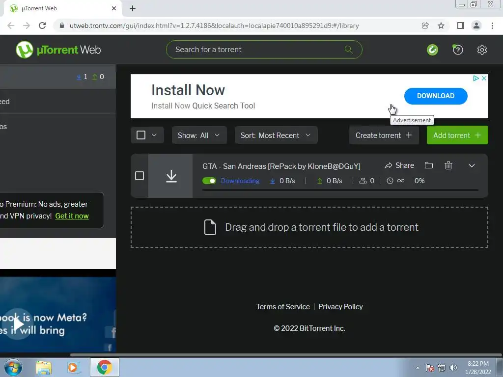Open the settings gear icon

click(x=482, y=50)
